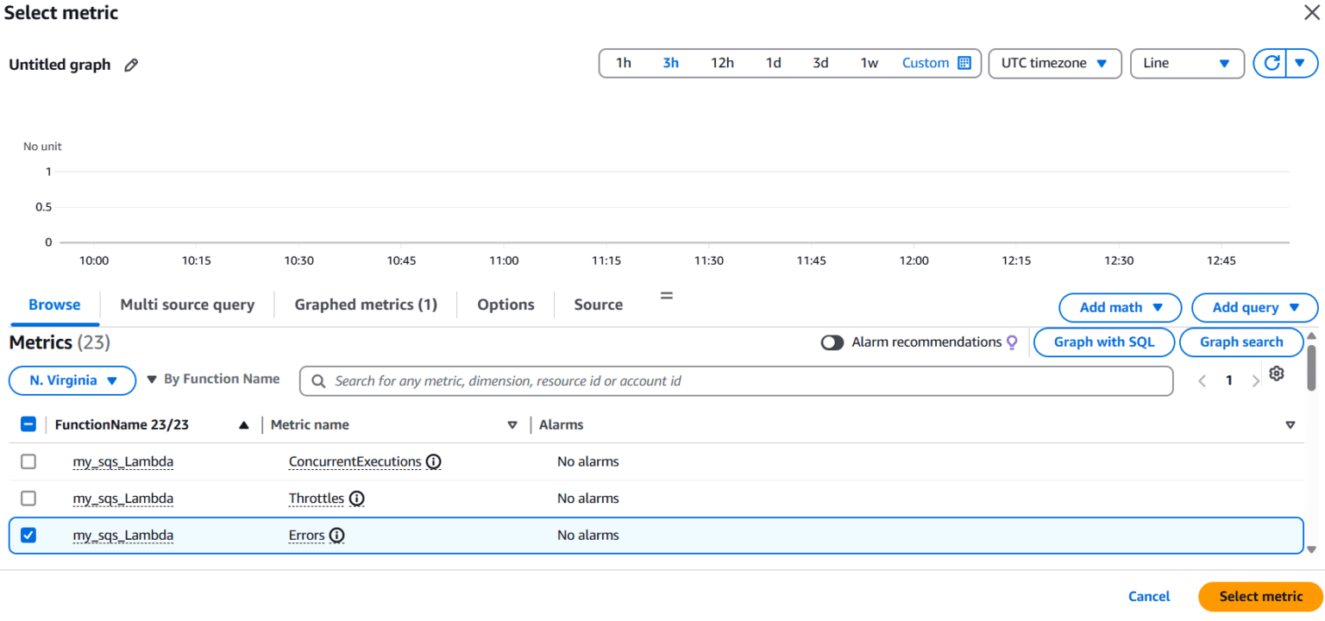Go to the next metrics page
This screenshot has width=1325, height=621.
1256,381
